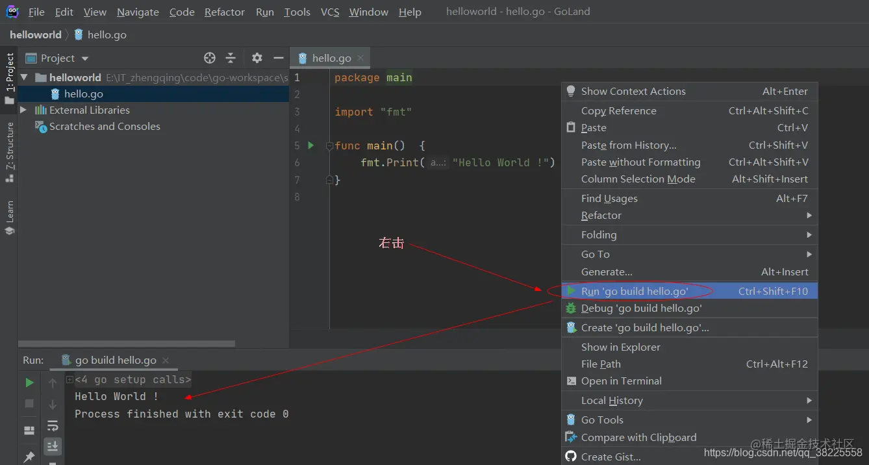The height and width of the screenshot is (465, 869).
Task: Open the Folding submenu in context menu
Action: pos(689,234)
